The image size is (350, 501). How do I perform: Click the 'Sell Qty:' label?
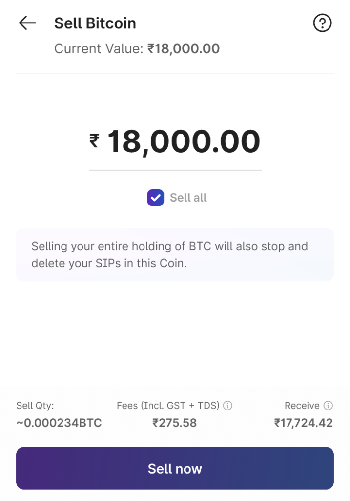(x=35, y=406)
